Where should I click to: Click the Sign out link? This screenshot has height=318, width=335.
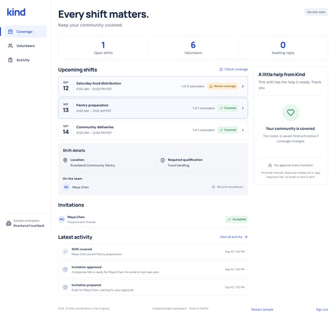pyautogui.click(x=322, y=310)
